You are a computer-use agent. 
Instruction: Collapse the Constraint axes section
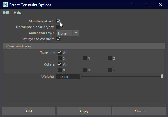pyautogui.click(x=84, y=46)
